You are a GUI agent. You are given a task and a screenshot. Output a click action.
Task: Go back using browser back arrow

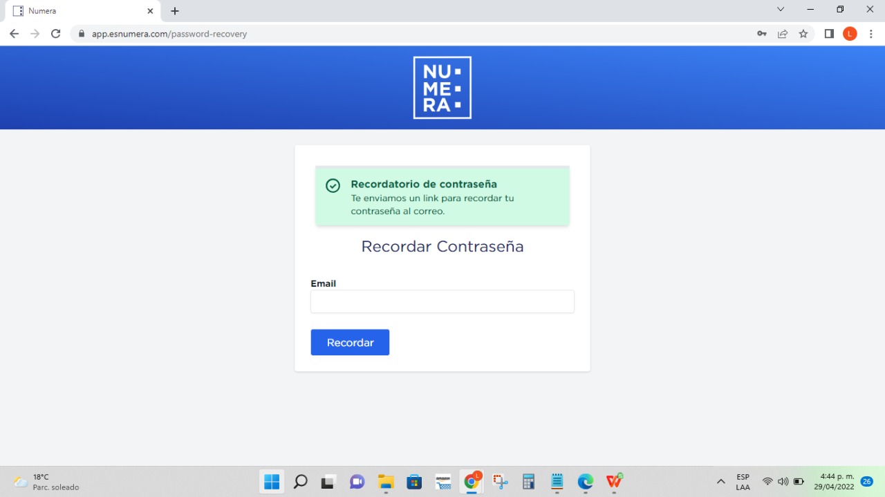point(14,34)
